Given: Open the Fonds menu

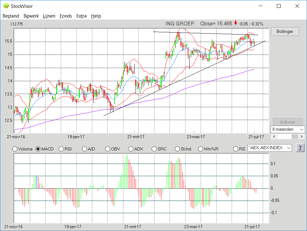Looking at the screenshot, I should (66, 16).
